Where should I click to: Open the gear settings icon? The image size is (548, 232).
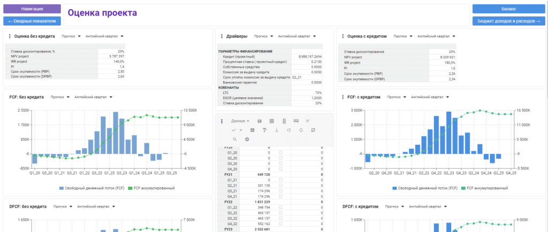247,139
